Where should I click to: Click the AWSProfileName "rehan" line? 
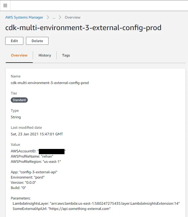point(32,156)
